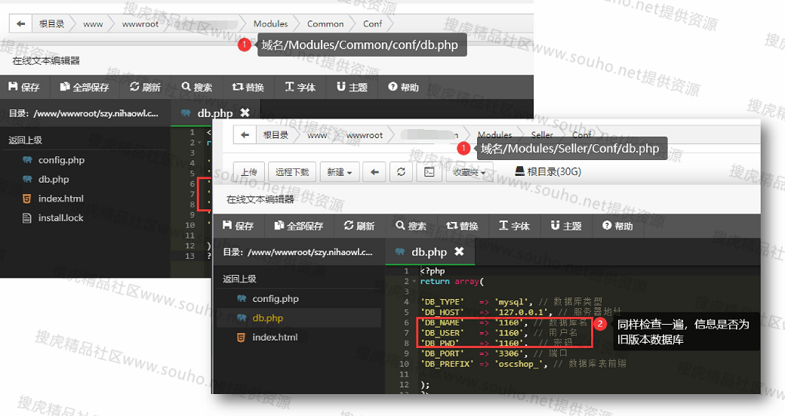Click Modules breadcrumb in back Common window
Screen dimensions: 785x416
(x=270, y=23)
